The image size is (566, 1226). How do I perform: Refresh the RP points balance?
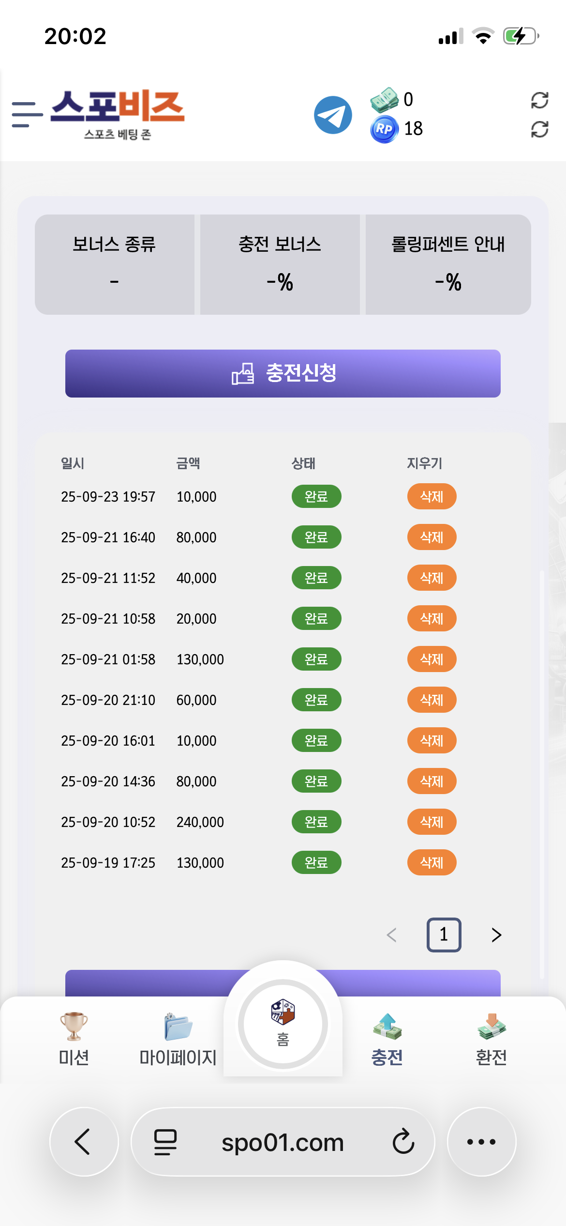pos(539,129)
